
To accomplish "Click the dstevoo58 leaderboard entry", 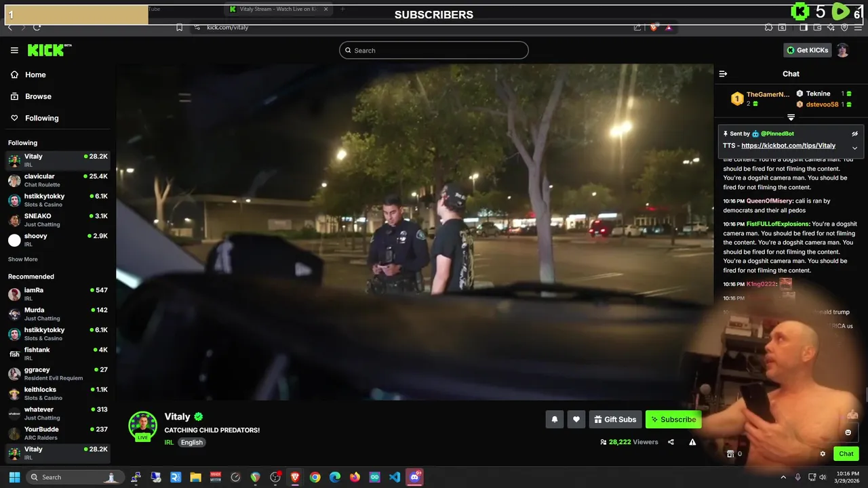I will click(823, 104).
